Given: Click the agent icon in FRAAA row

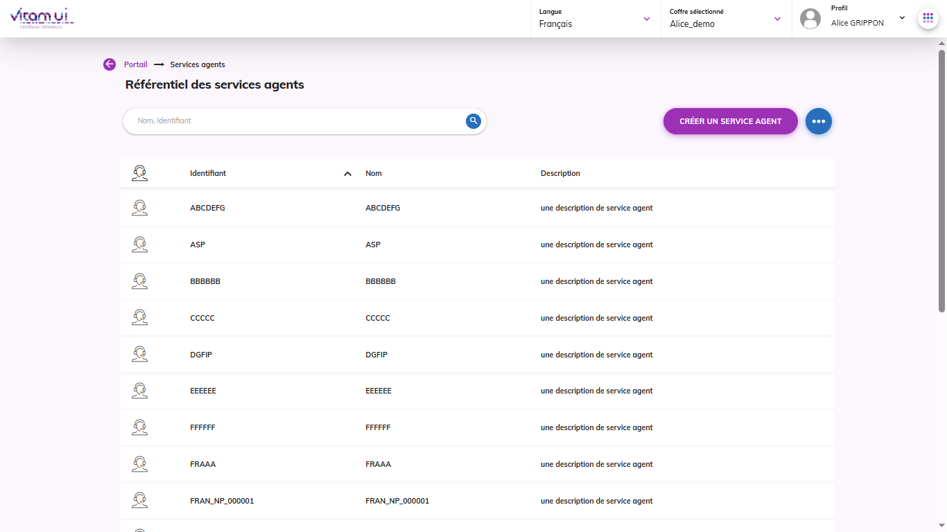Looking at the screenshot, I should click(139, 464).
